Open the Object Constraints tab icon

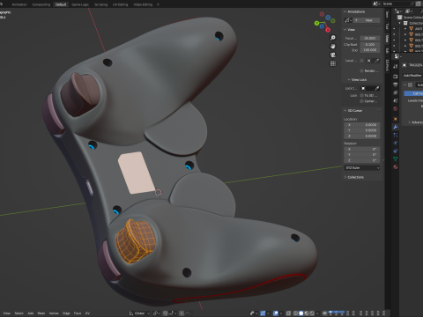point(396,151)
